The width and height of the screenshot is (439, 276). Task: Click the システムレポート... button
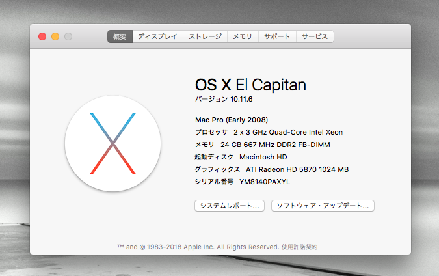click(230, 206)
